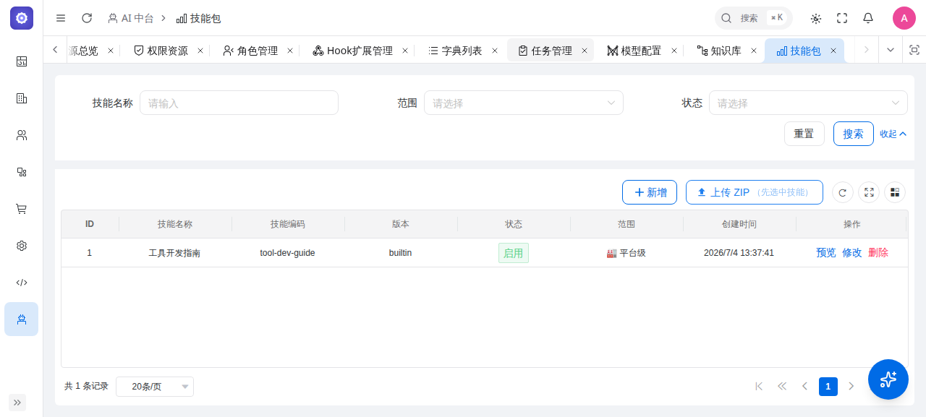This screenshot has width=926, height=417.
Task: Click the 平台级 scope cell
Action: 626,253
